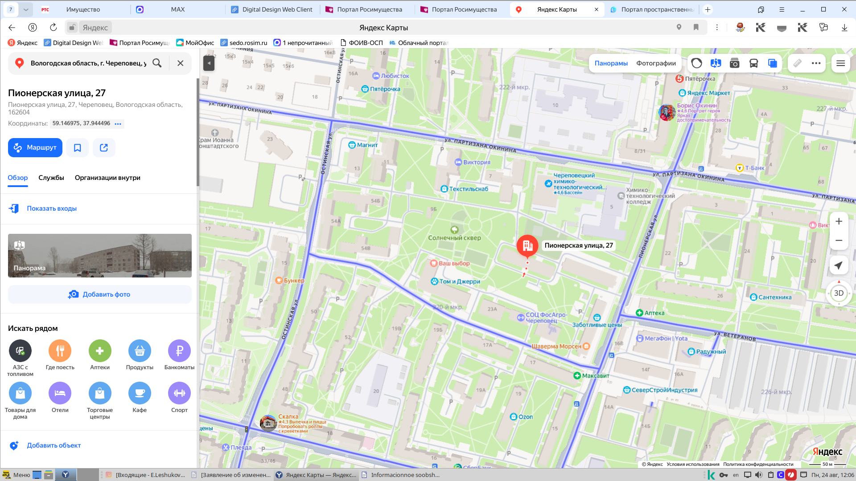Search nearby Продукты
856x481 pixels.
click(140, 355)
